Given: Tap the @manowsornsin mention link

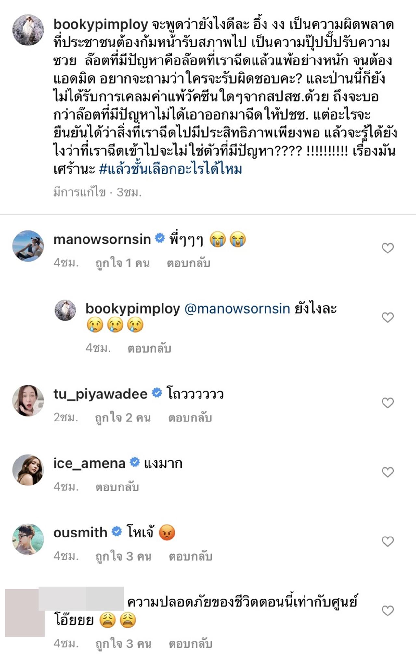Looking at the screenshot, I should (237, 308).
